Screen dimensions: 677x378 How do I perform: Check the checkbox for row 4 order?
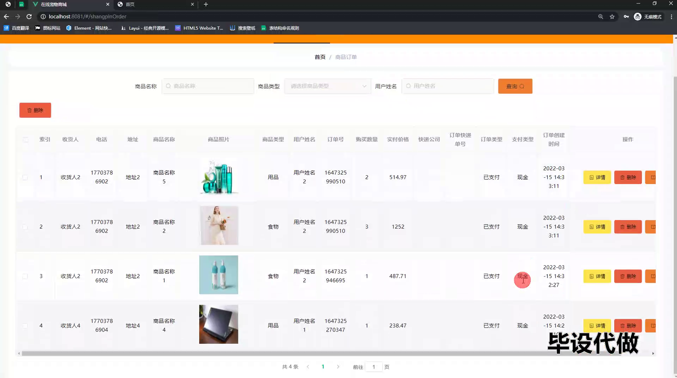[x=25, y=325]
